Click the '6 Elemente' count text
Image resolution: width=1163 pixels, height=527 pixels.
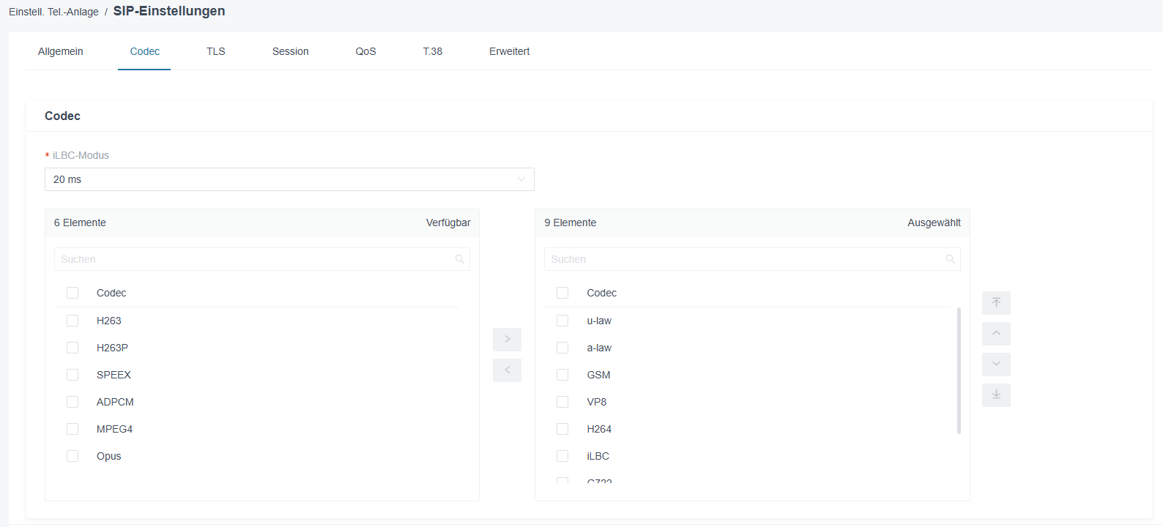tap(80, 223)
